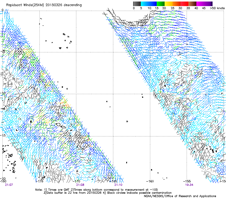The width and height of the screenshot is (226, 198).
Task: Click the longitude label '-175'
Action: pyautogui.click(x=39, y=181)
